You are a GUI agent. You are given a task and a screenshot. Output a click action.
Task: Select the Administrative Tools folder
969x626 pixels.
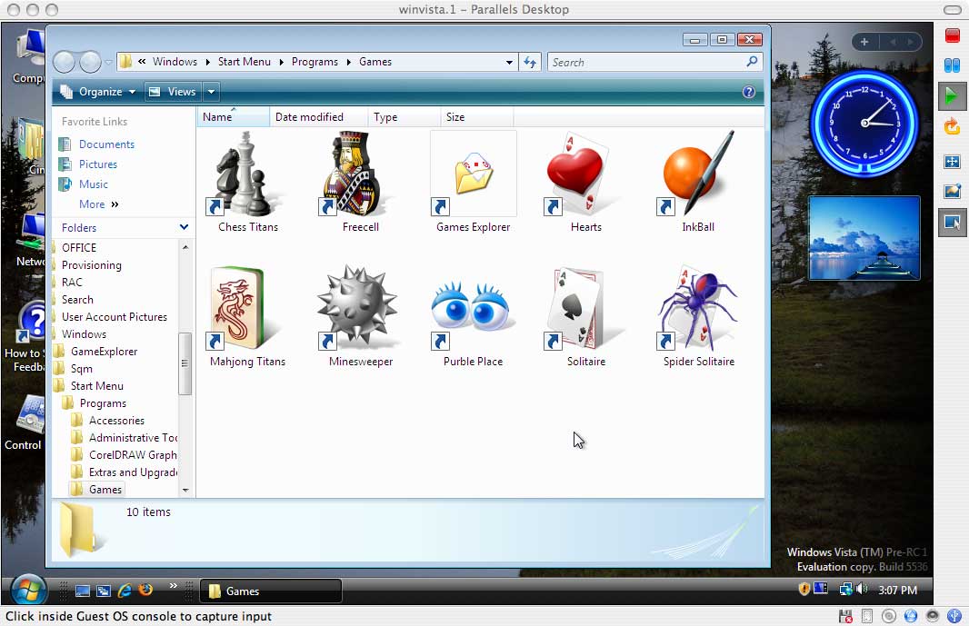click(133, 438)
